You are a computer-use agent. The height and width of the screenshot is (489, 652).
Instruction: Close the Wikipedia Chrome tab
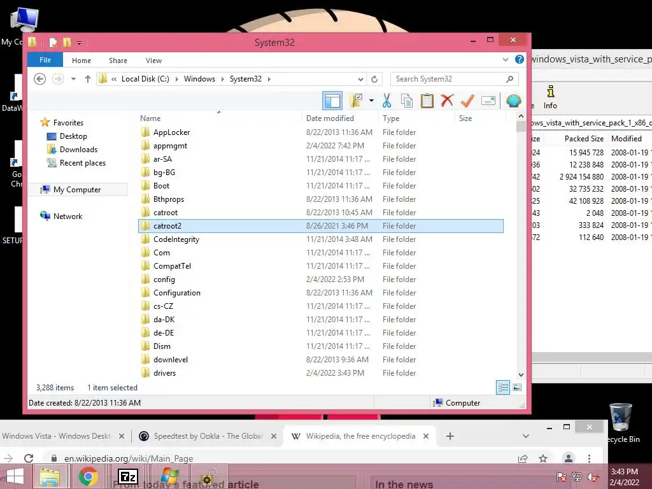[426, 436]
